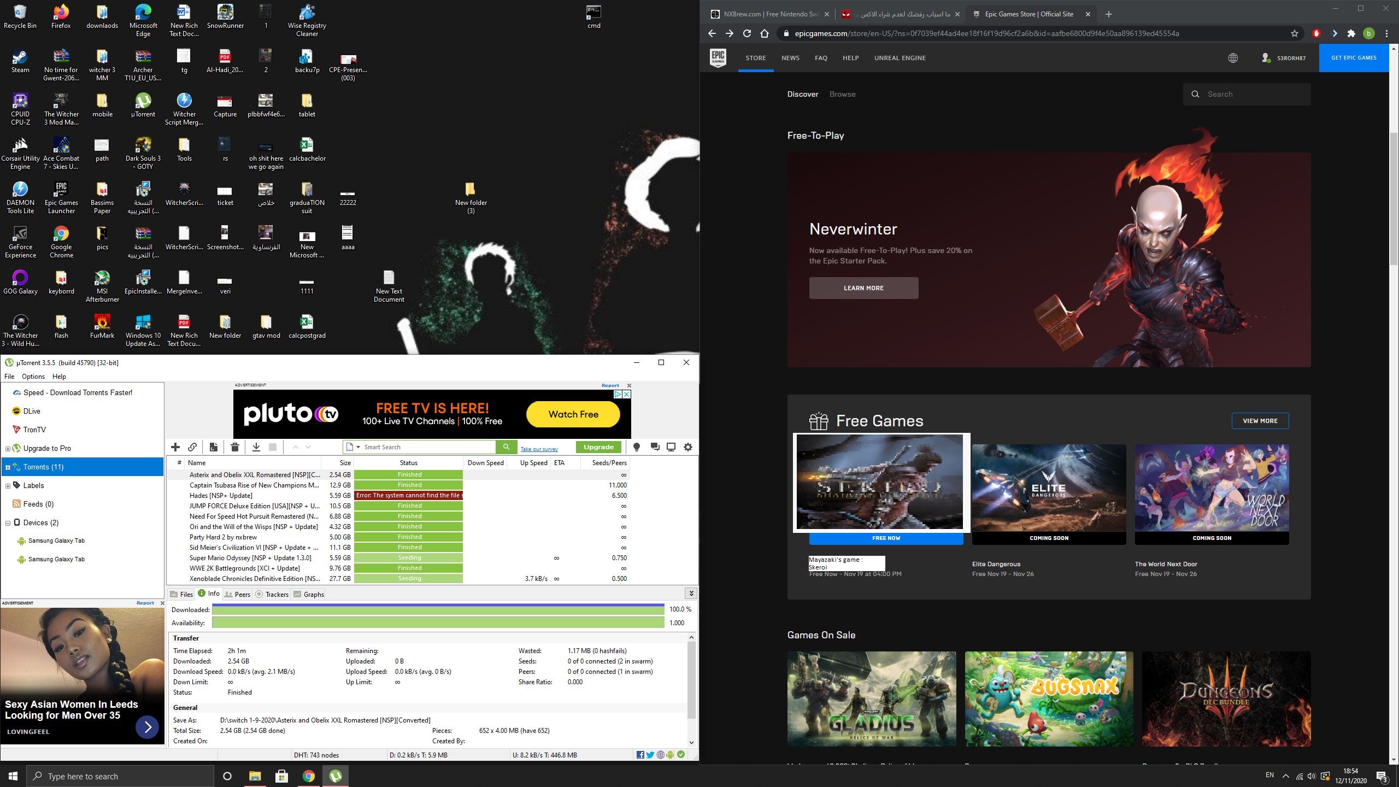Click Chrome home button icon
Viewport: 1399px width, 787px height.
tap(765, 33)
